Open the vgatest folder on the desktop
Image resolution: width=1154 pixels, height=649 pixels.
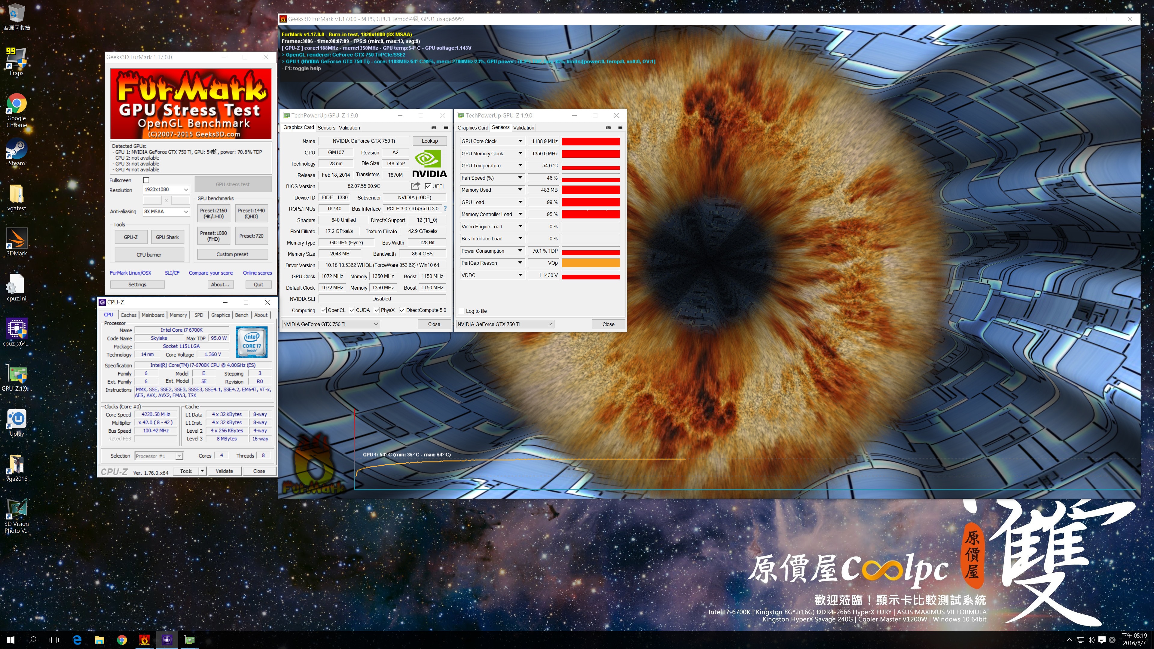click(x=17, y=197)
